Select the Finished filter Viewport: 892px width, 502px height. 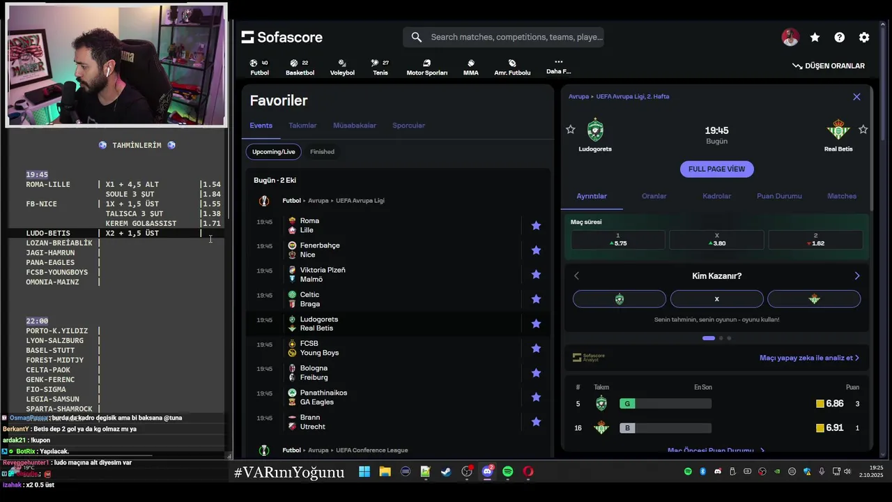pyautogui.click(x=322, y=151)
